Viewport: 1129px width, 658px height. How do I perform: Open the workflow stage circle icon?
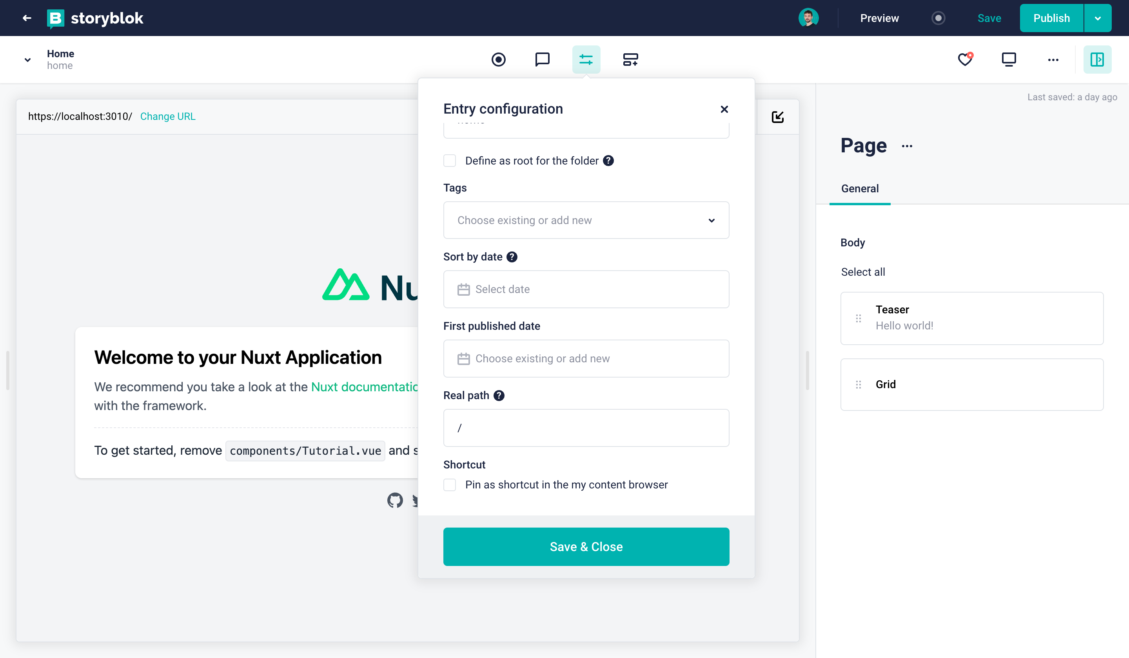(498, 60)
